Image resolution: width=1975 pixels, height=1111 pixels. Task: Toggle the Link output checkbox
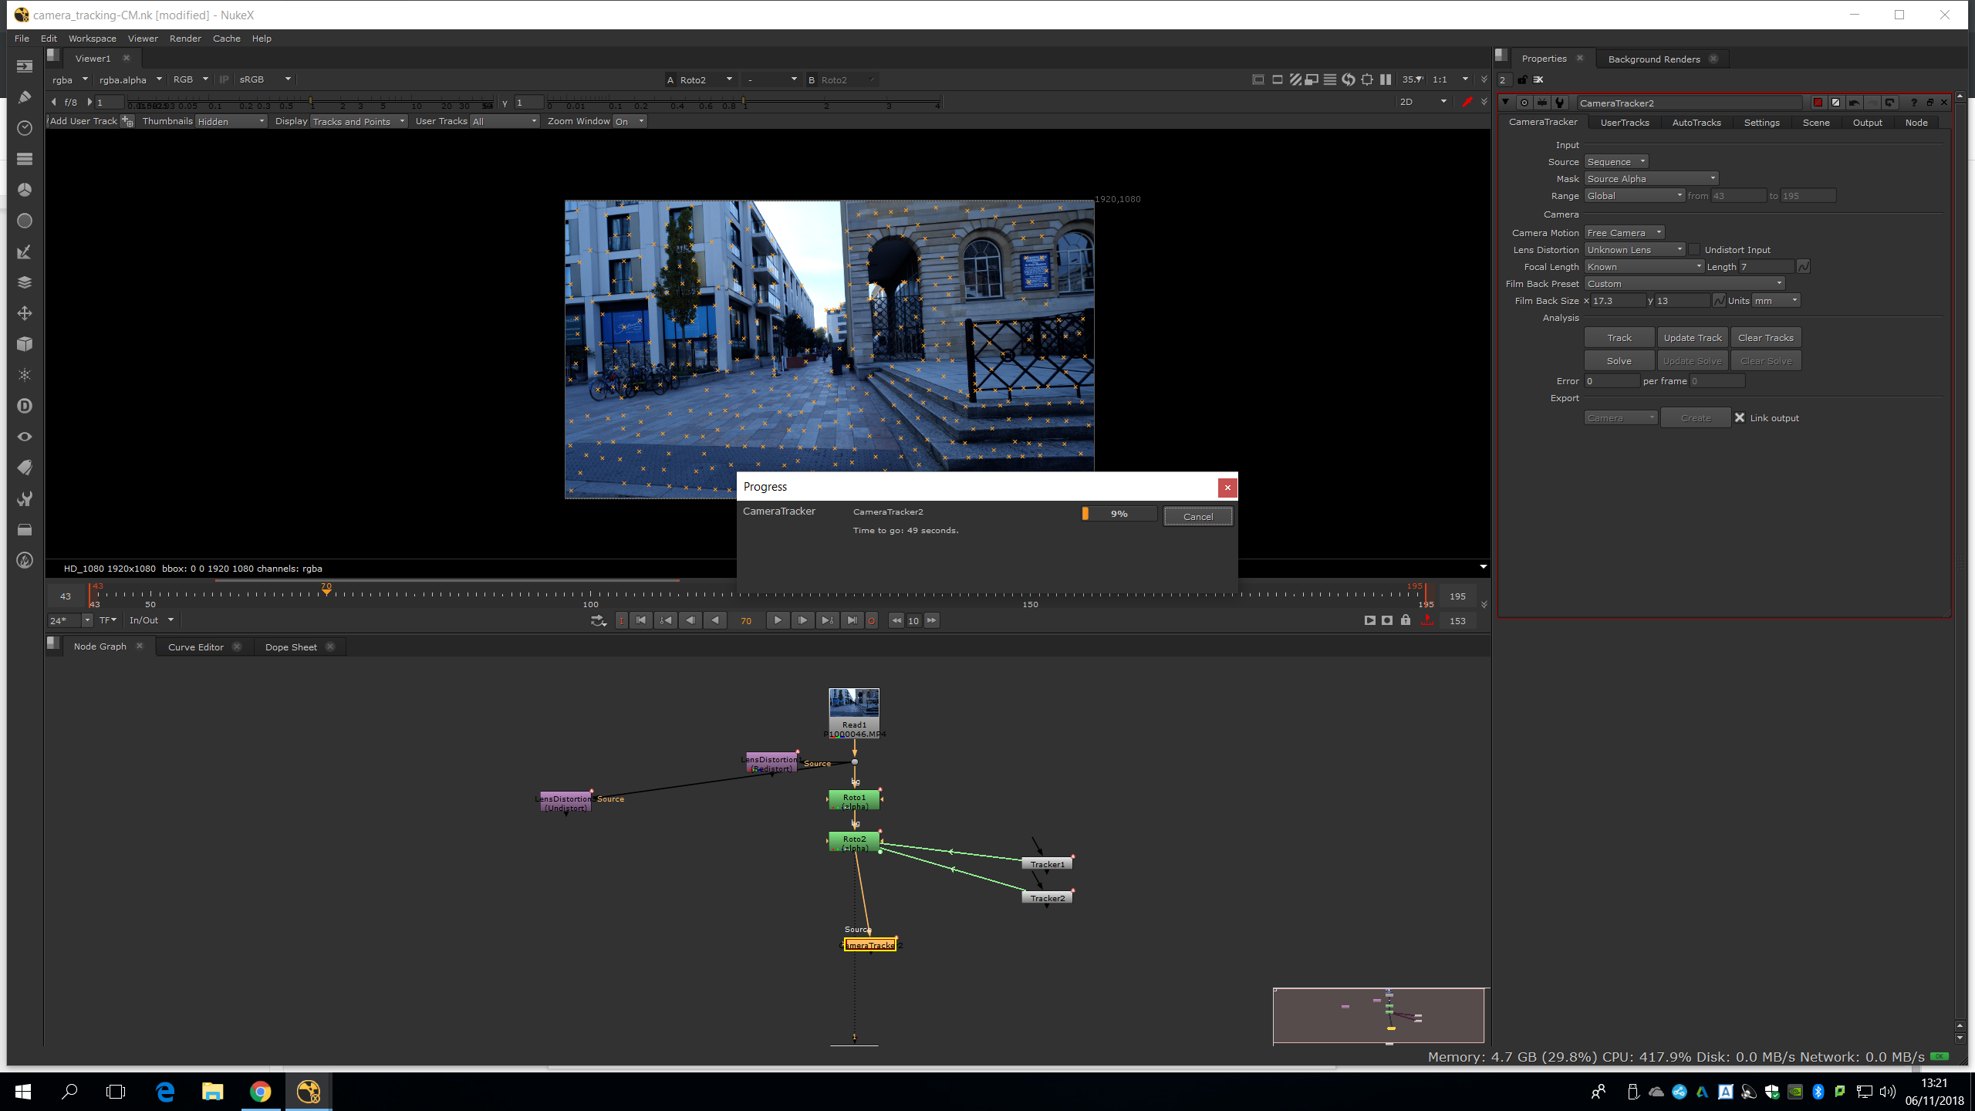click(1740, 418)
